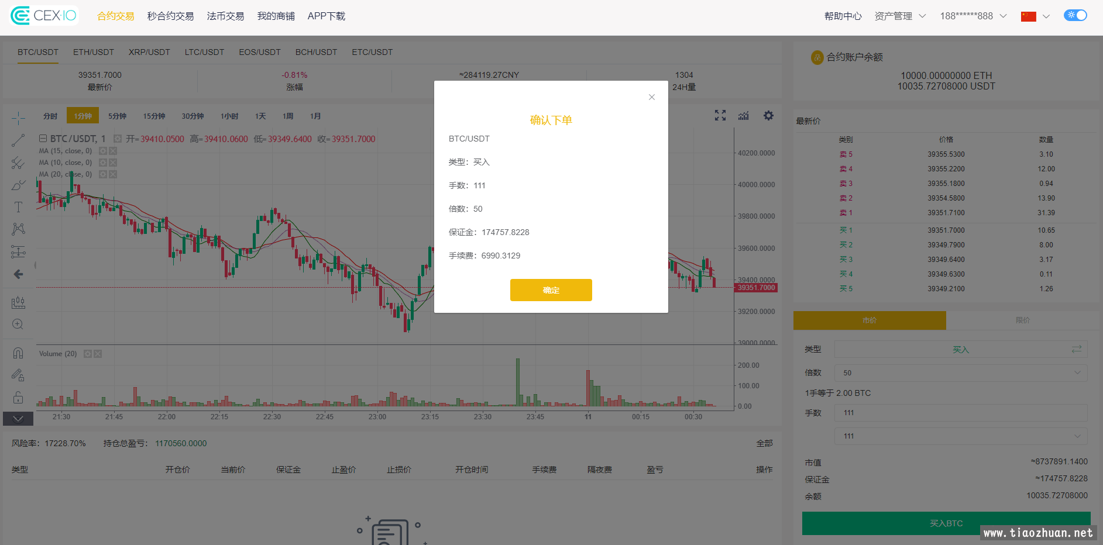Select the text annotation tool
This screenshot has width=1103, height=545.
click(x=18, y=207)
